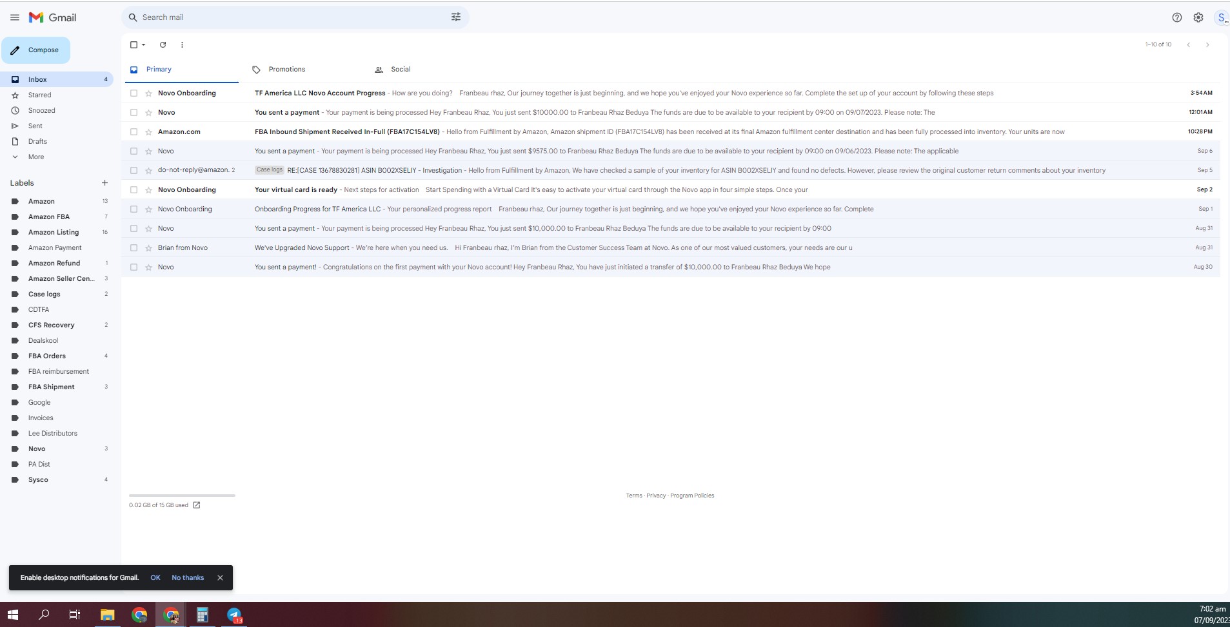1230x627 pixels.
Task: Open the More options three-dot menu
Action: coord(182,44)
